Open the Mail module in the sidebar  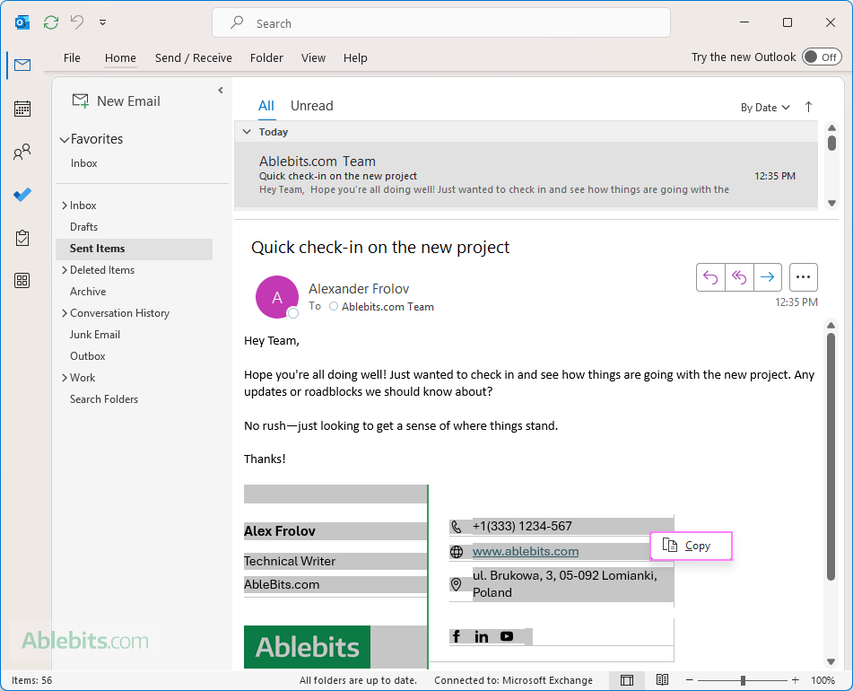22,66
